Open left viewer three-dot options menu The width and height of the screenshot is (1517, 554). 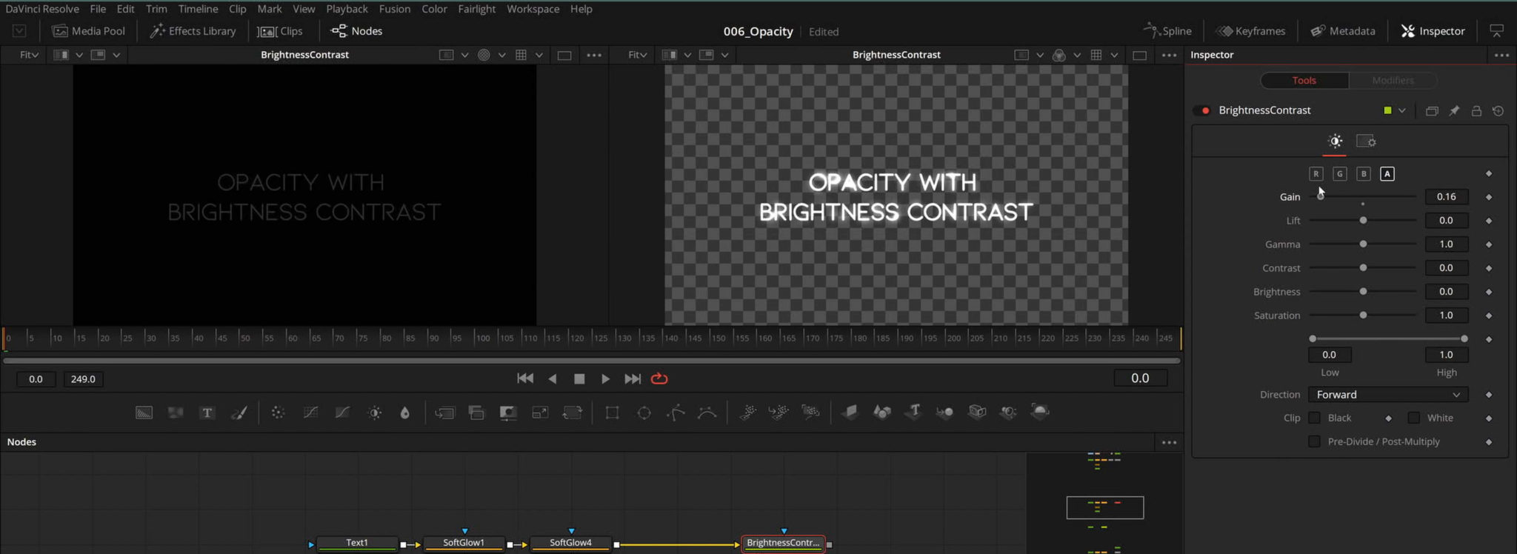click(x=594, y=55)
